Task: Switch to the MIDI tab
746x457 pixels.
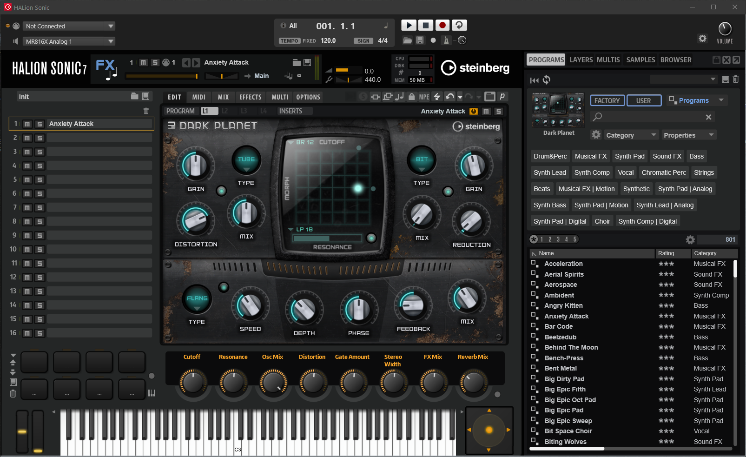Action: point(199,97)
